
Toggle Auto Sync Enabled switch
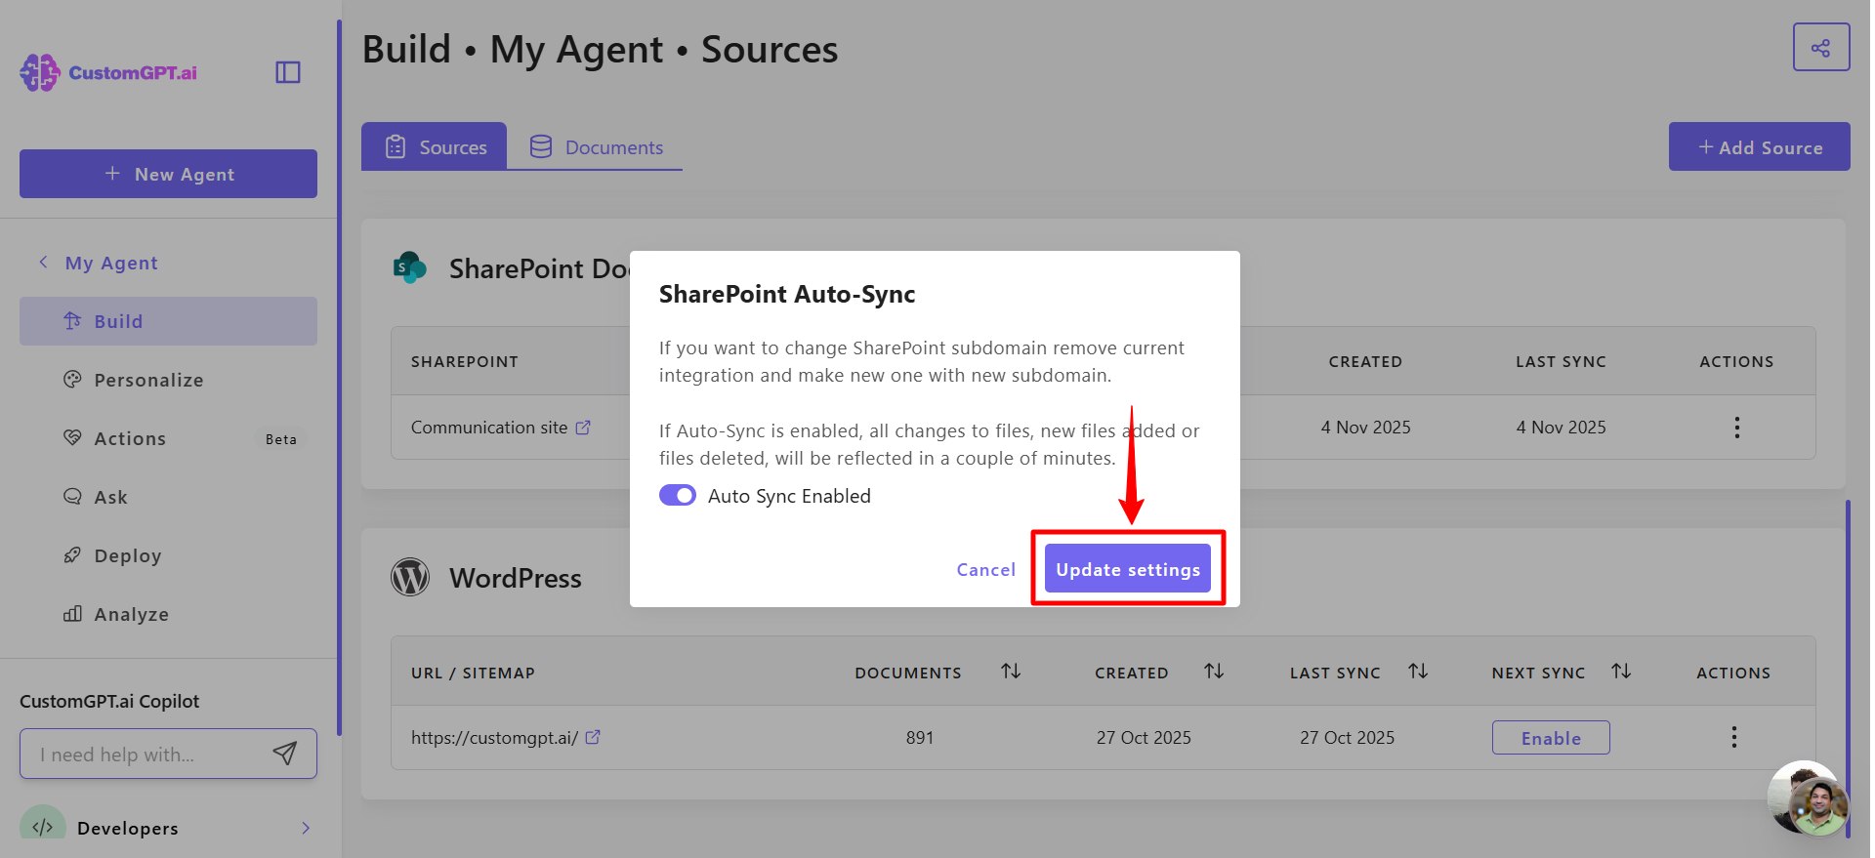click(677, 496)
